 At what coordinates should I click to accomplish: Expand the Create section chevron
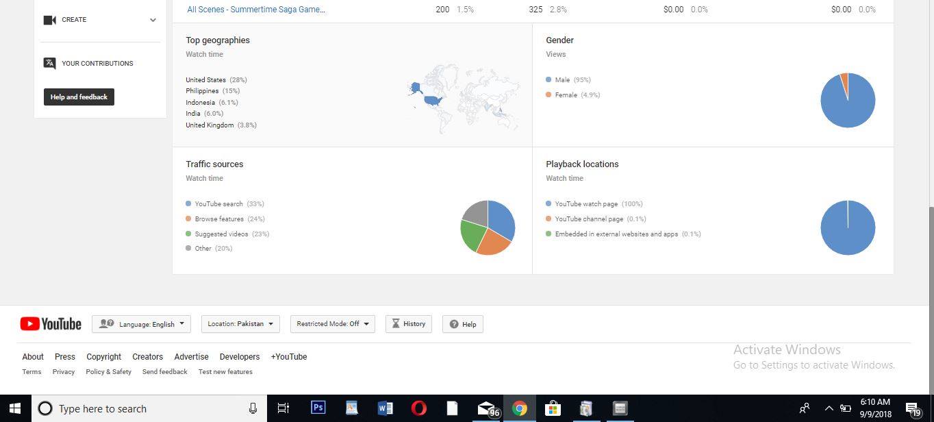pyautogui.click(x=153, y=20)
